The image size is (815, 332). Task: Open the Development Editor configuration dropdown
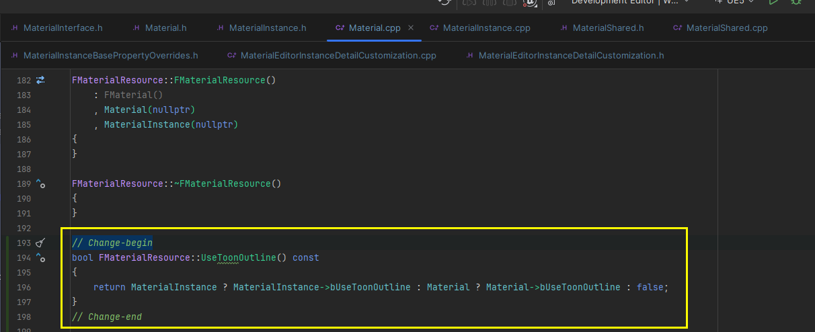[631, 2]
